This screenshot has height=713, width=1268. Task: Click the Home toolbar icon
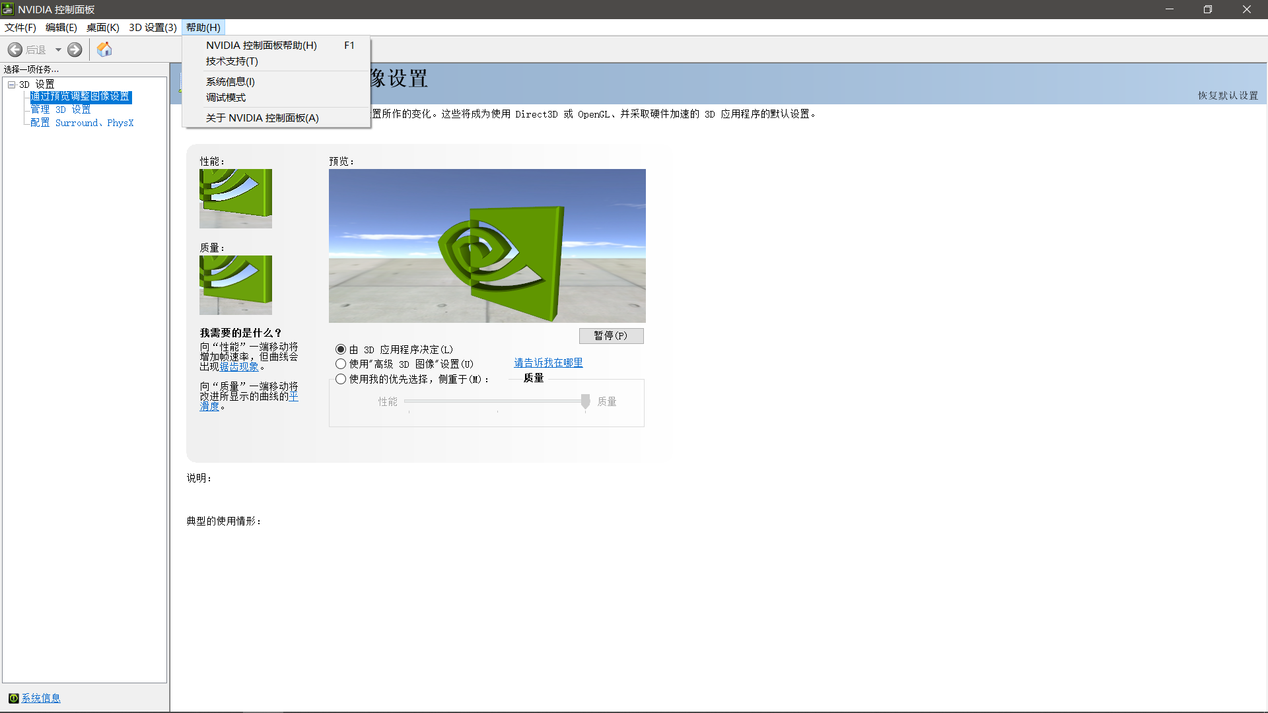104,50
